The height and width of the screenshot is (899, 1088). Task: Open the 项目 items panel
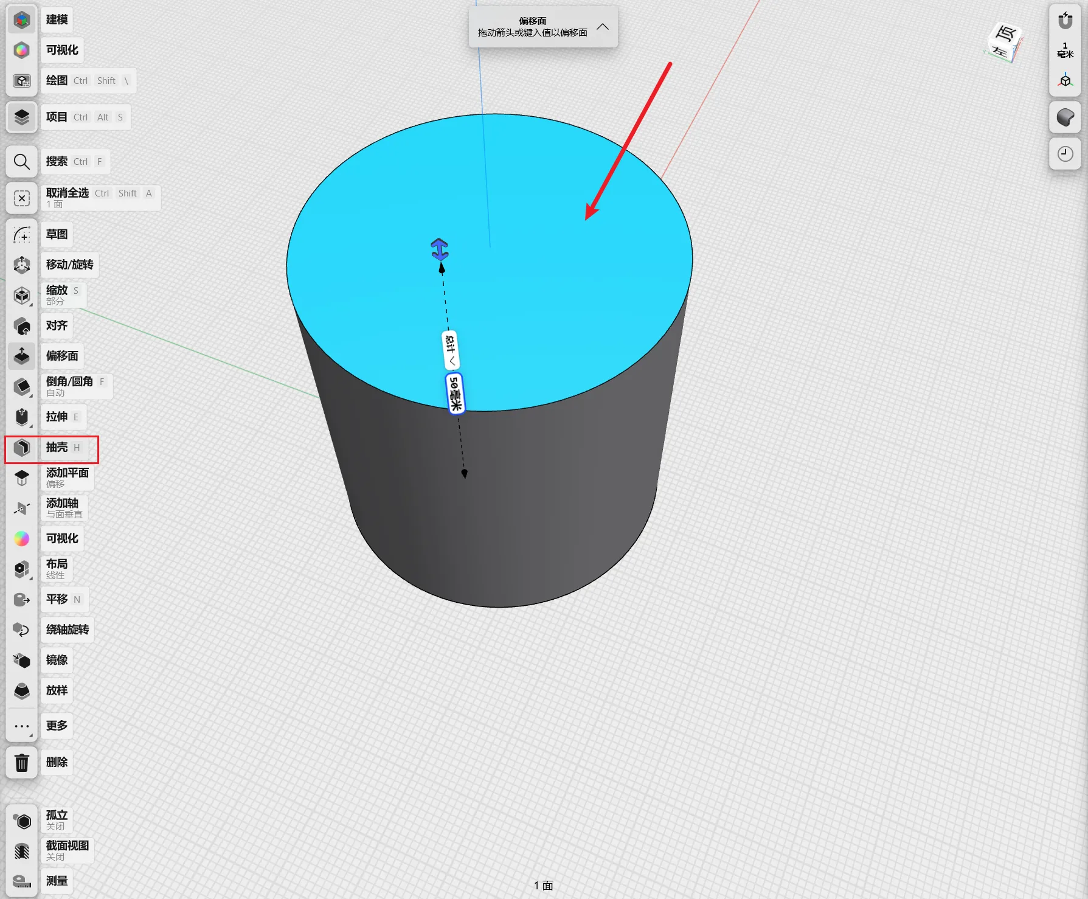(x=22, y=117)
